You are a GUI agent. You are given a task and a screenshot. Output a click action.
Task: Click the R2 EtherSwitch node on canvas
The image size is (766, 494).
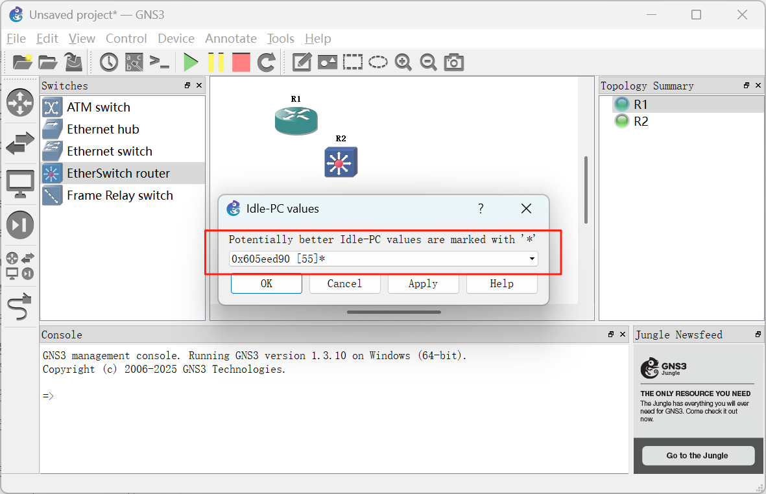coord(341,161)
